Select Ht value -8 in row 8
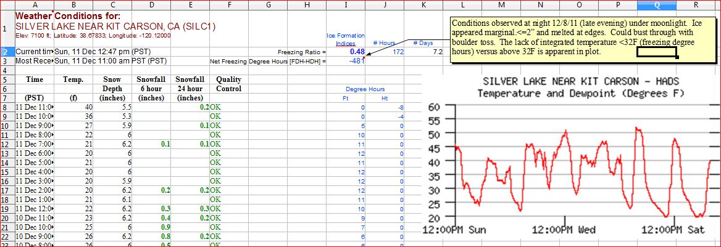 (x=385, y=107)
